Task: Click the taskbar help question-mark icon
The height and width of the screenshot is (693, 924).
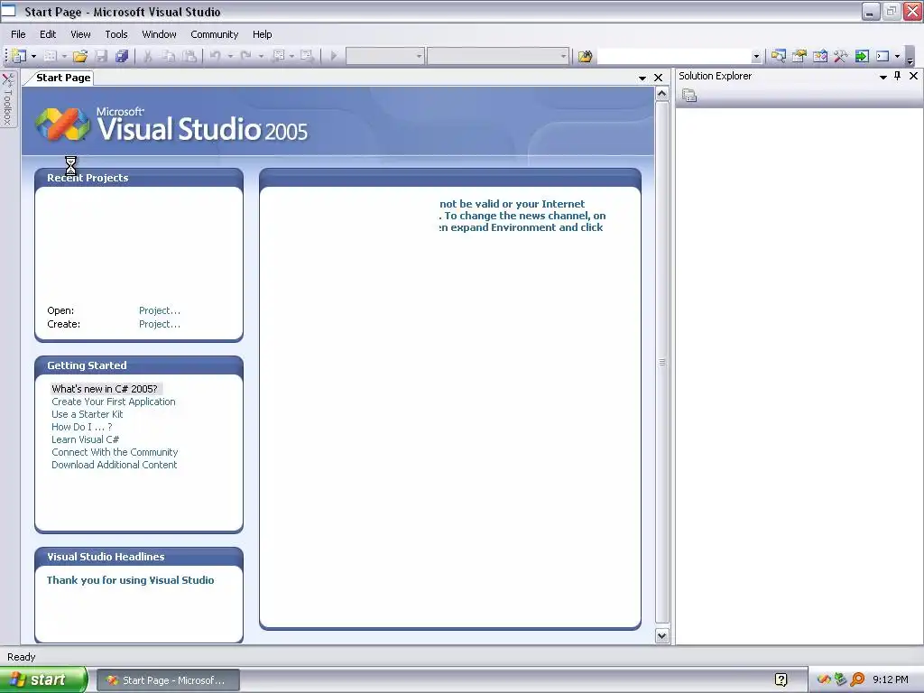Action: (x=781, y=680)
